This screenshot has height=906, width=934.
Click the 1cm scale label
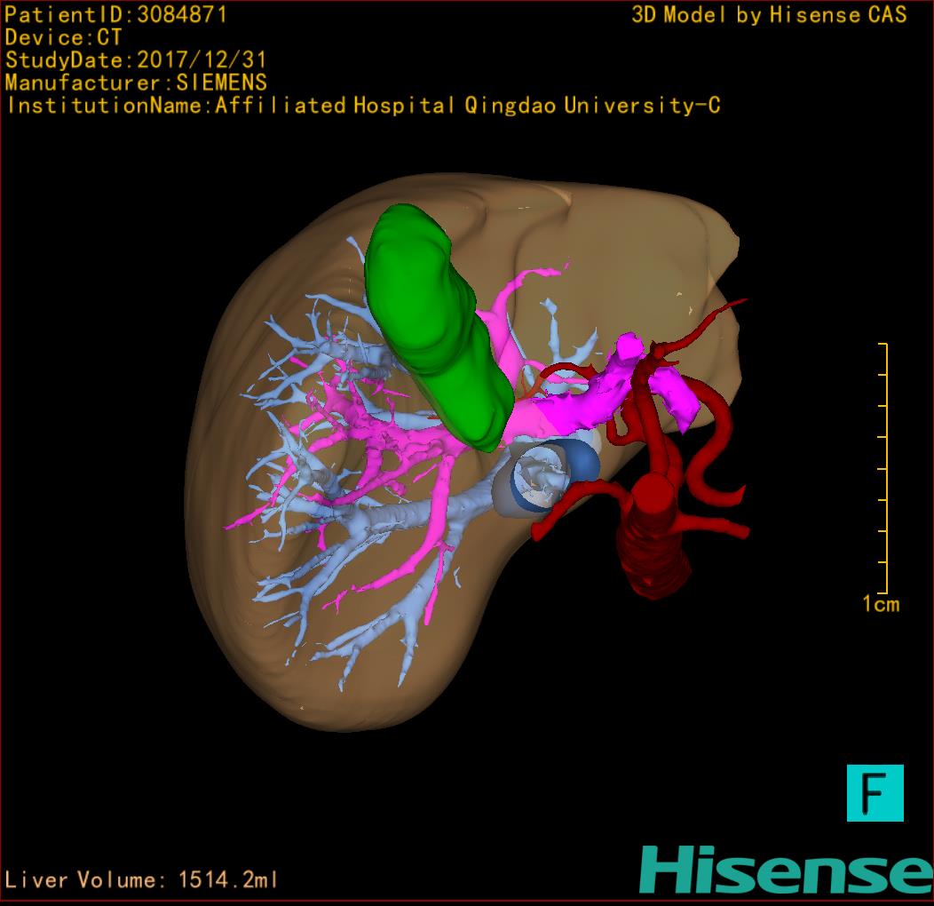click(881, 604)
